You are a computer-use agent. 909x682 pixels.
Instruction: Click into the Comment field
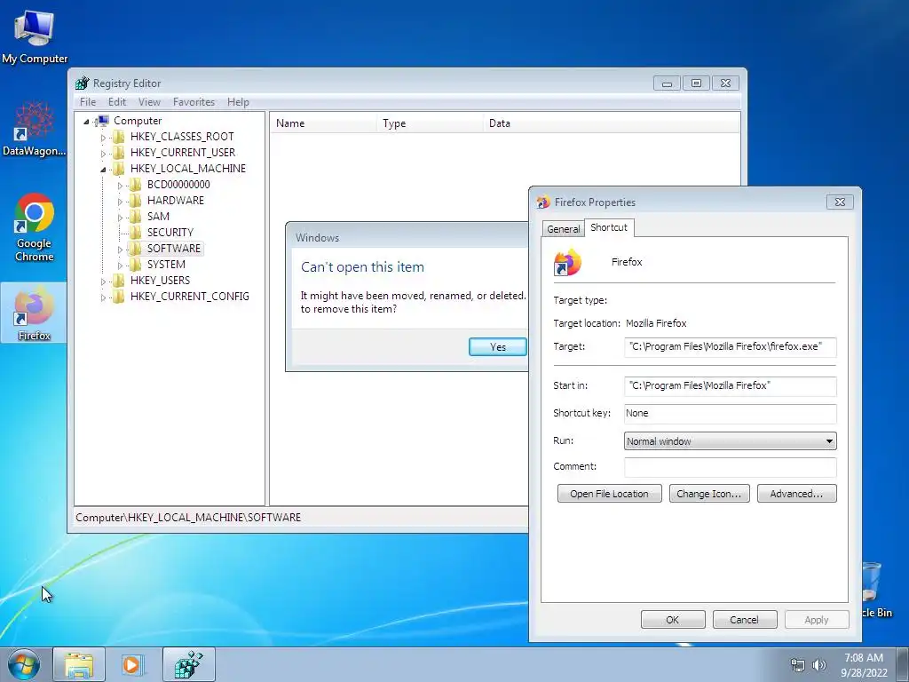point(730,467)
